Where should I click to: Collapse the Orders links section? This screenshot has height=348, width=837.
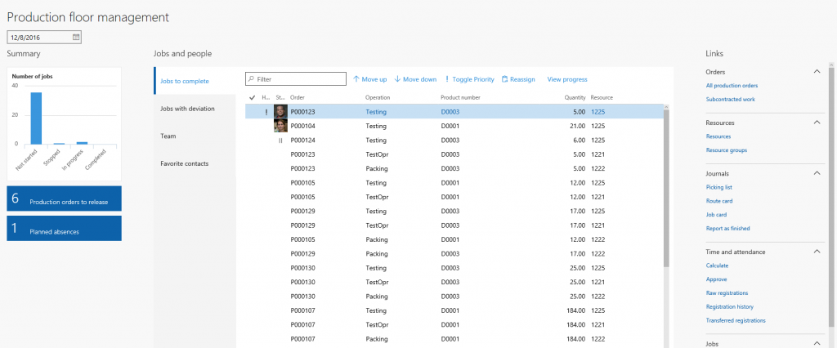(x=817, y=72)
